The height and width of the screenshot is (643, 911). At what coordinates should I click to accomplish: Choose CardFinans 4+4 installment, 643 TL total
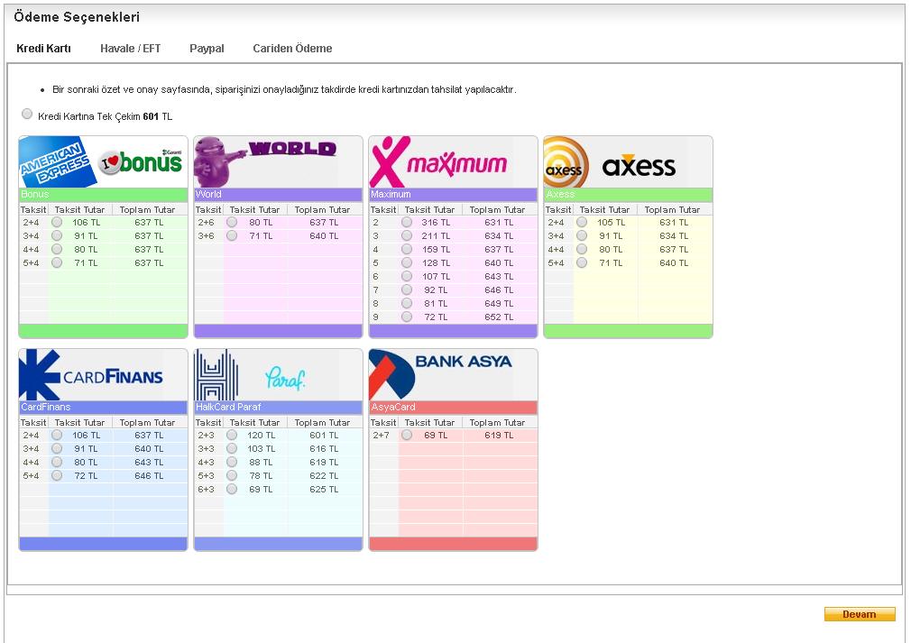57,462
